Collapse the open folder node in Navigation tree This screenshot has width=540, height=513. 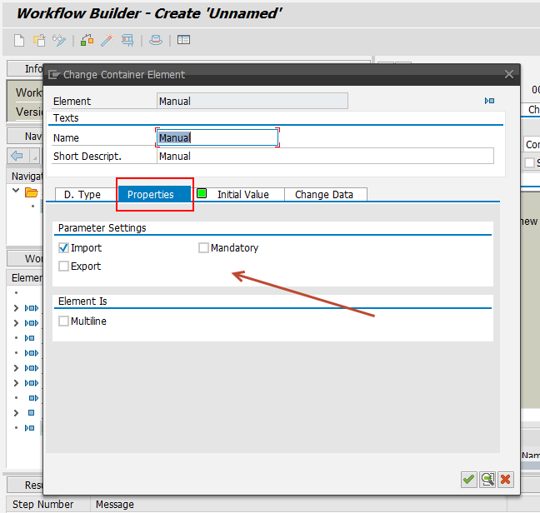[x=17, y=192]
